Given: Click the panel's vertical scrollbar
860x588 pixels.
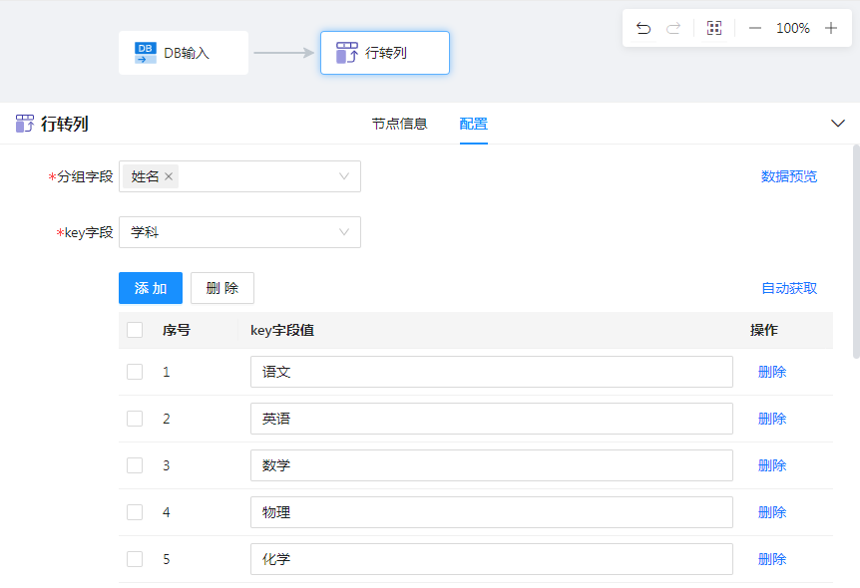Looking at the screenshot, I should [855, 249].
